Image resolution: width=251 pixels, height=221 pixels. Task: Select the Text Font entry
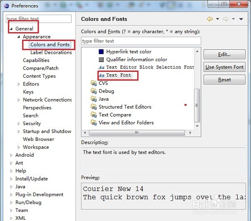coord(119,75)
